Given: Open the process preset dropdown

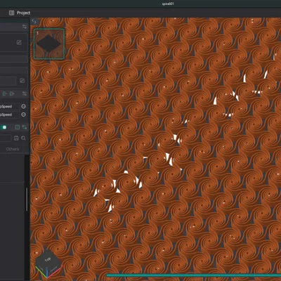Looking at the screenshot, I should coord(6,138).
